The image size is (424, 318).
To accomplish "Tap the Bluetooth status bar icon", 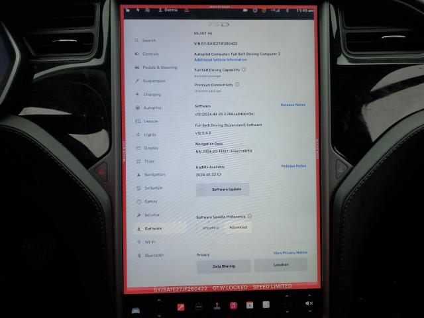I will click(x=288, y=11).
